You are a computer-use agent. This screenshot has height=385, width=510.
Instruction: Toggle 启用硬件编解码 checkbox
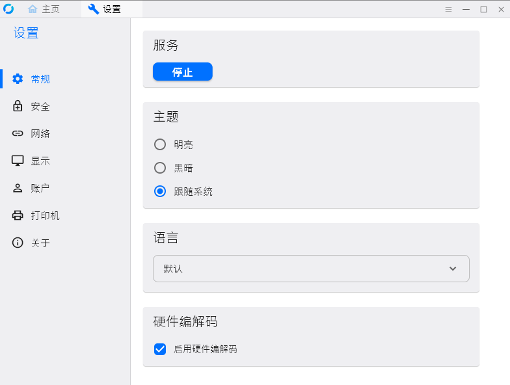click(x=160, y=349)
